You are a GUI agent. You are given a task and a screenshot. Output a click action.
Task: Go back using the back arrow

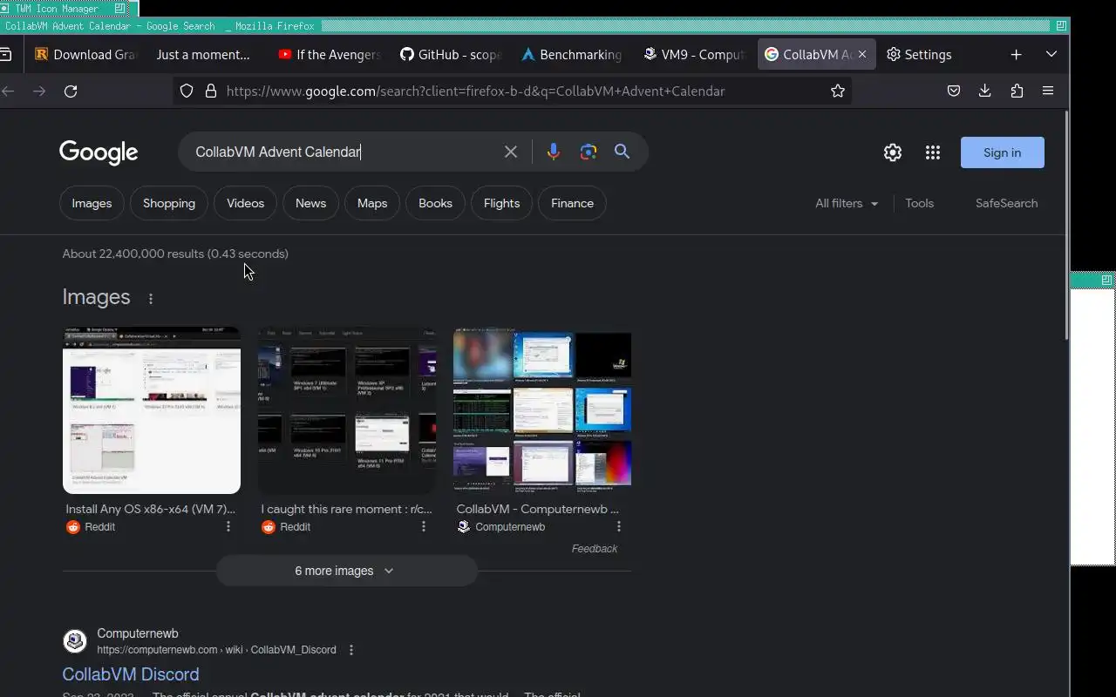point(8,91)
